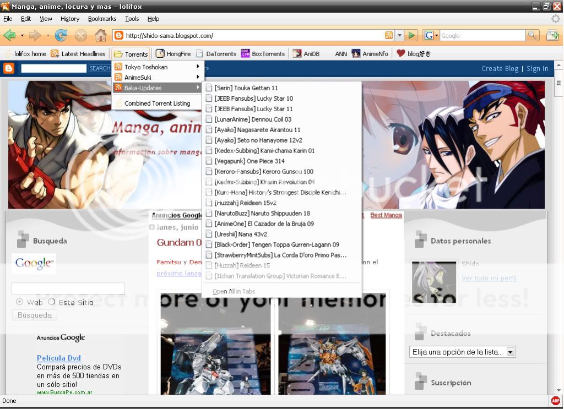Click the green Go arrow beside the address bar
This screenshot has width=564, height=409.
pos(411,34)
